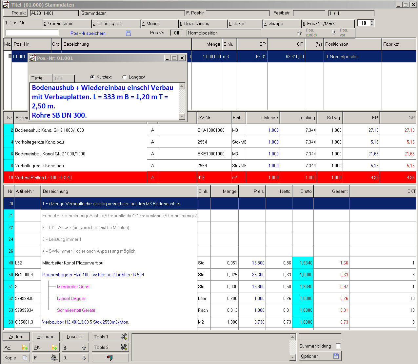The image size is (418, 364).
Task: Open the Titel tab in position dialog
Action: click(64, 79)
